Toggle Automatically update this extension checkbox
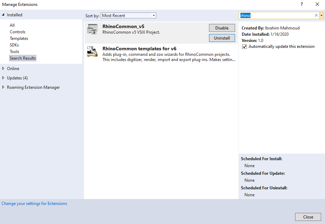Image resolution: width=325 pixels, height=224 pixels. (x=244, y=46)
